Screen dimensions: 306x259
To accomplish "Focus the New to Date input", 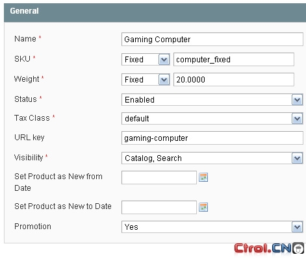I will tap(159, 207).
